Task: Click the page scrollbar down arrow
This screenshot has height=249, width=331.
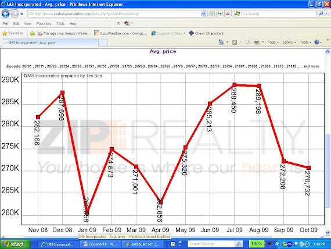Action: (328, 233)
